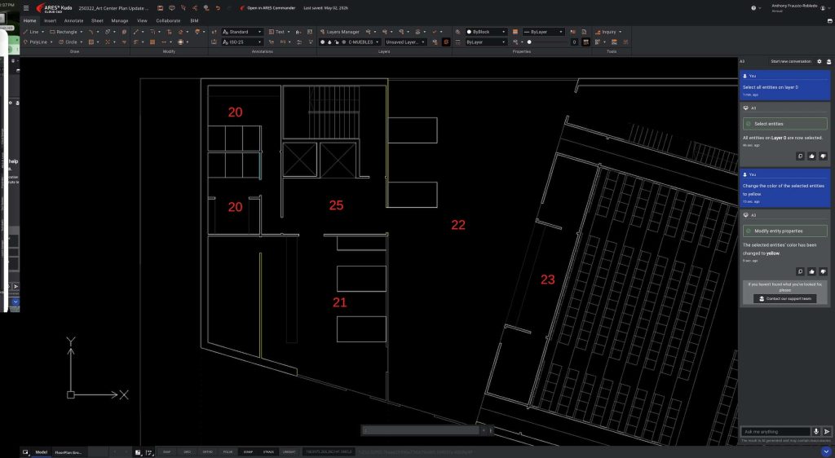Click the ByBlock white color swatch
835x458 pixels.
469,32
